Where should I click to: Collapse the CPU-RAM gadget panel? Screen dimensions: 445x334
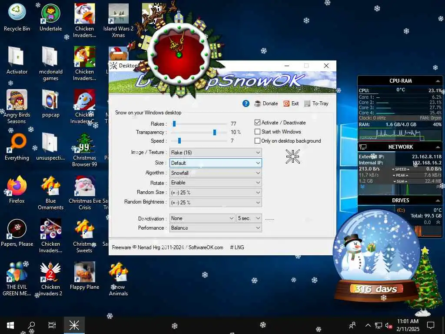(x=438, y=81)
